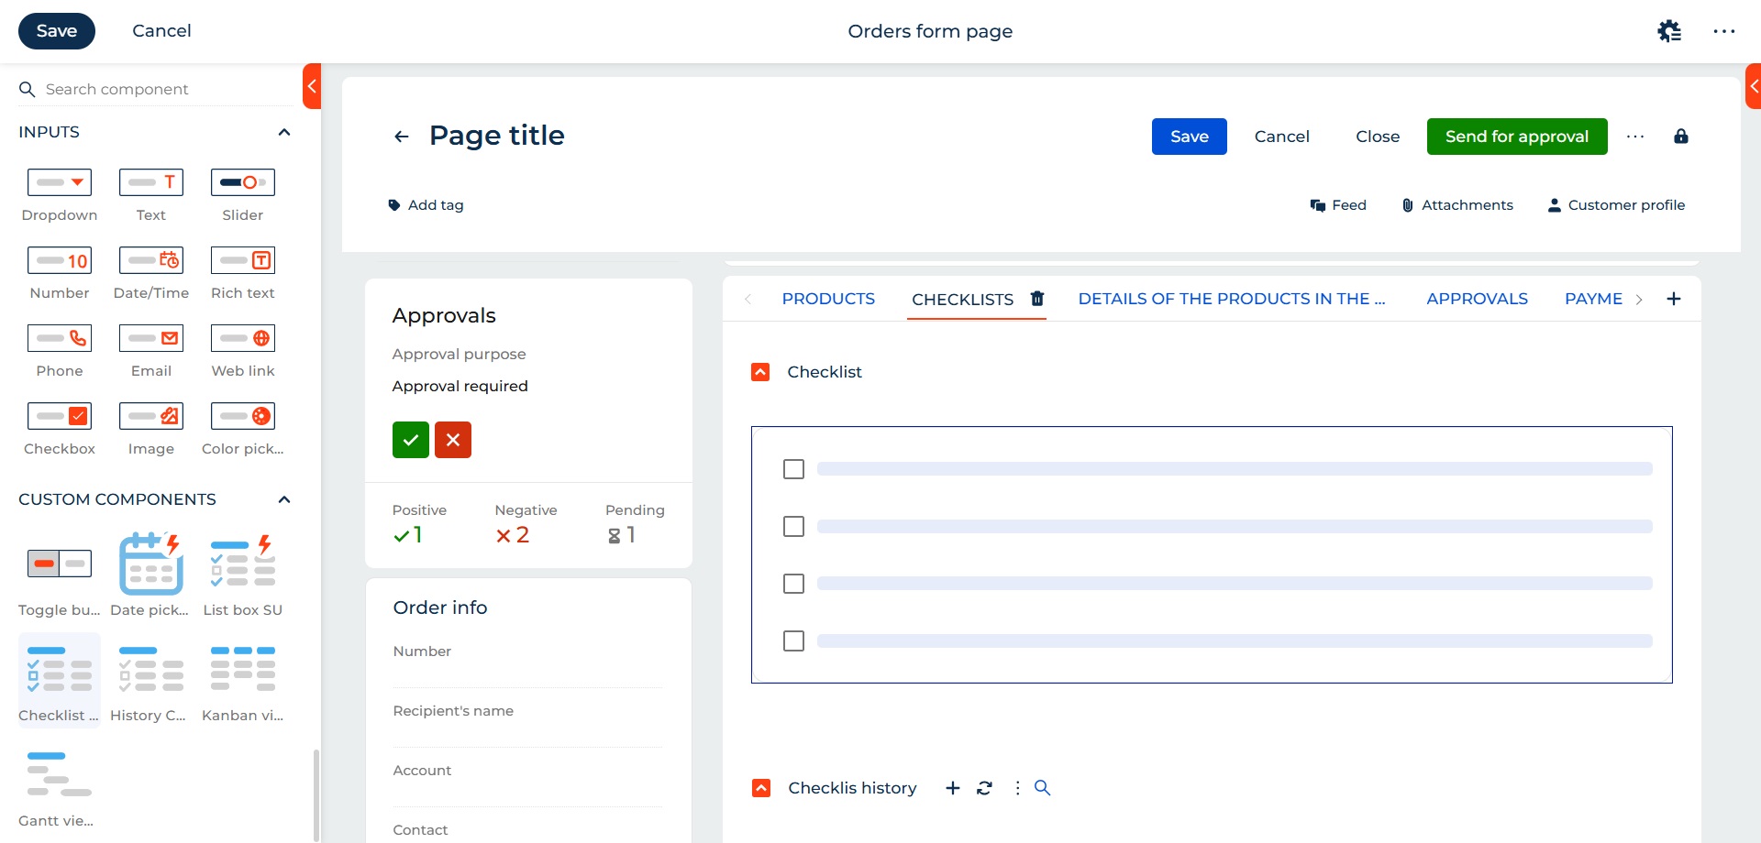The image size is (1761, 843).
Task: Collapse the INPUTS section
Action: point(284,132)
